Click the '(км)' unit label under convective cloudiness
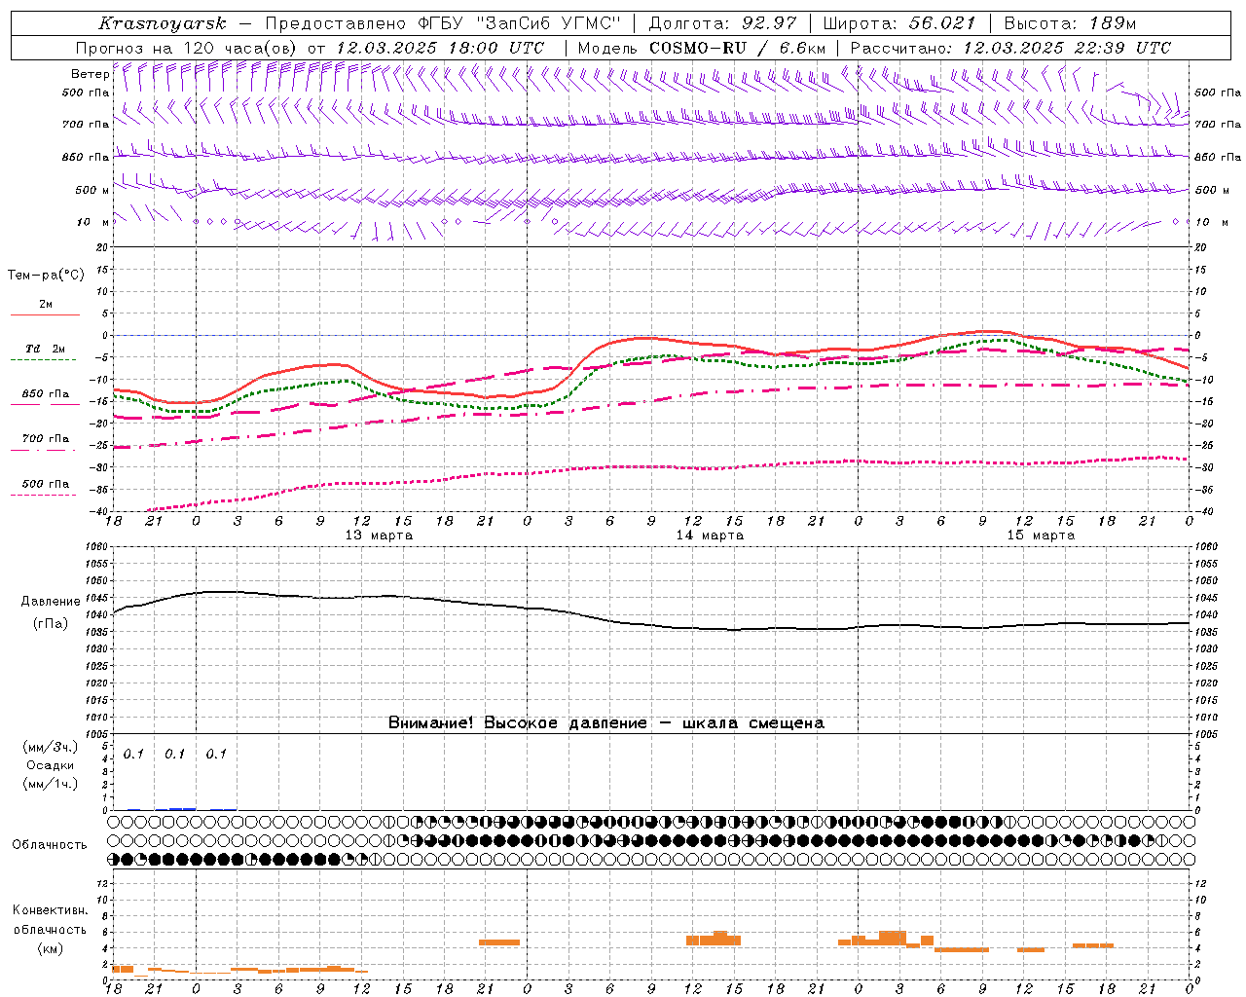The image size is (1246, 997). point(50,948)
